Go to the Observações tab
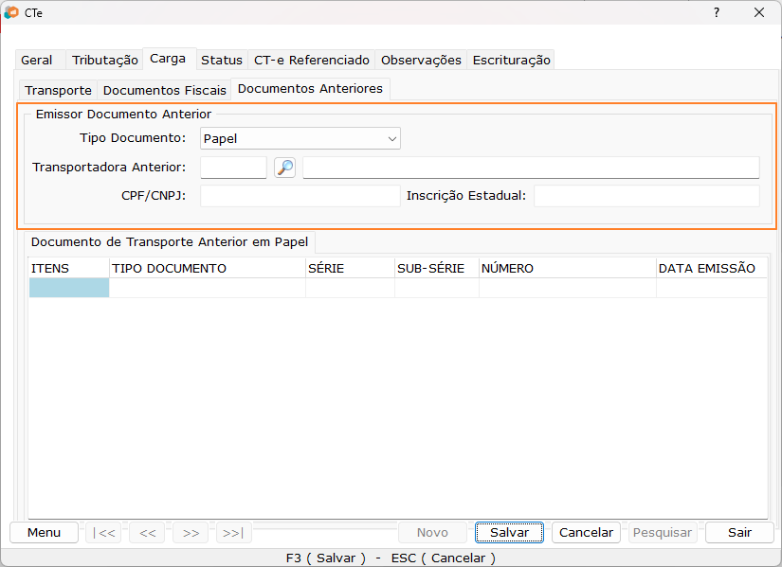The image size is (782, 567). 421,60
